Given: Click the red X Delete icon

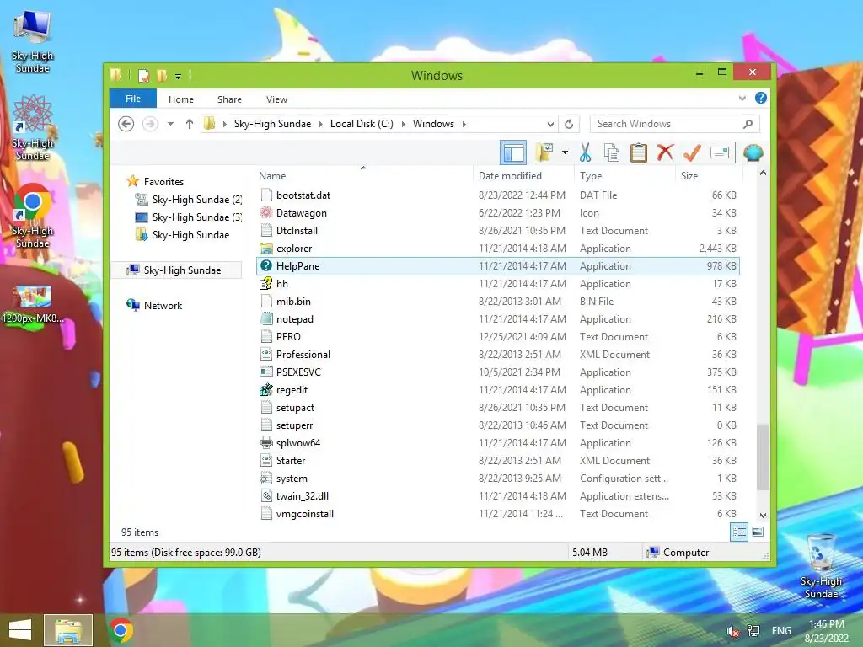Looking at the screenshot, I should [665, 152].
